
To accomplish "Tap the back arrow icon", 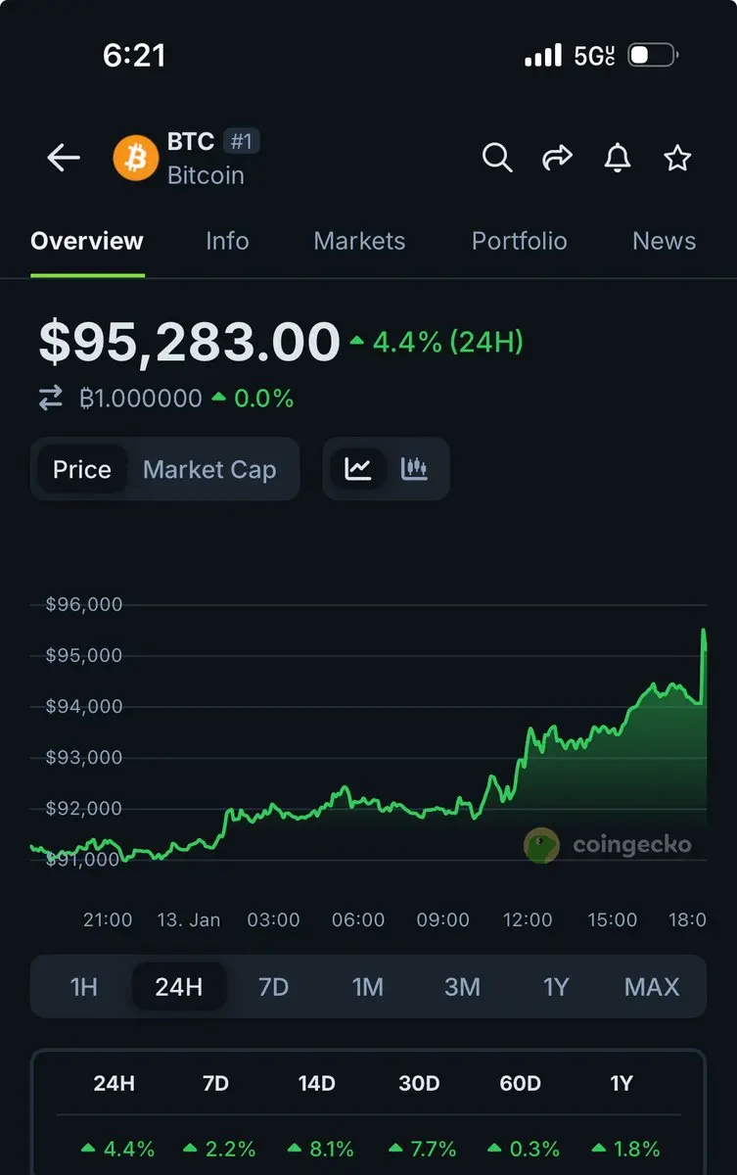I will 64,158.
